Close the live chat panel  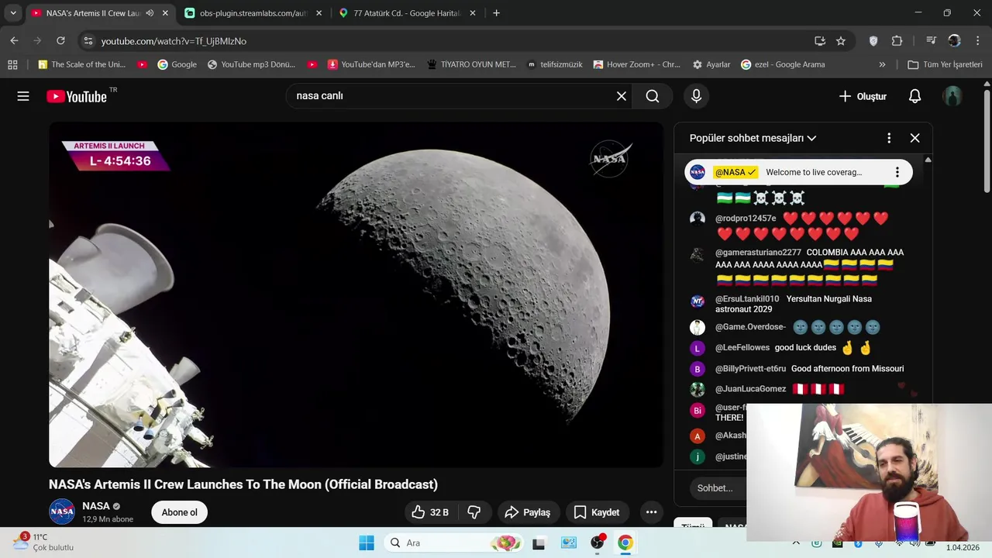[914, 138]
